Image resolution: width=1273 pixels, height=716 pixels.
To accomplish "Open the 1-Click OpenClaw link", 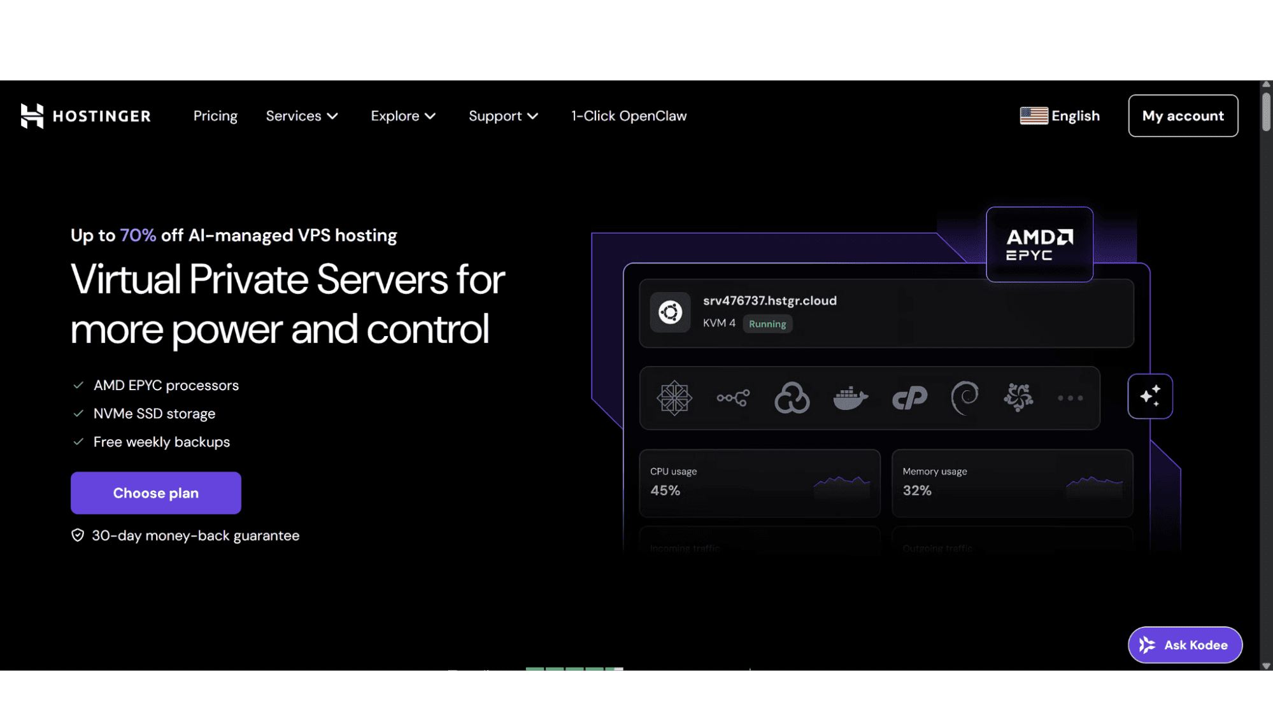I will (x=629, y=116).
